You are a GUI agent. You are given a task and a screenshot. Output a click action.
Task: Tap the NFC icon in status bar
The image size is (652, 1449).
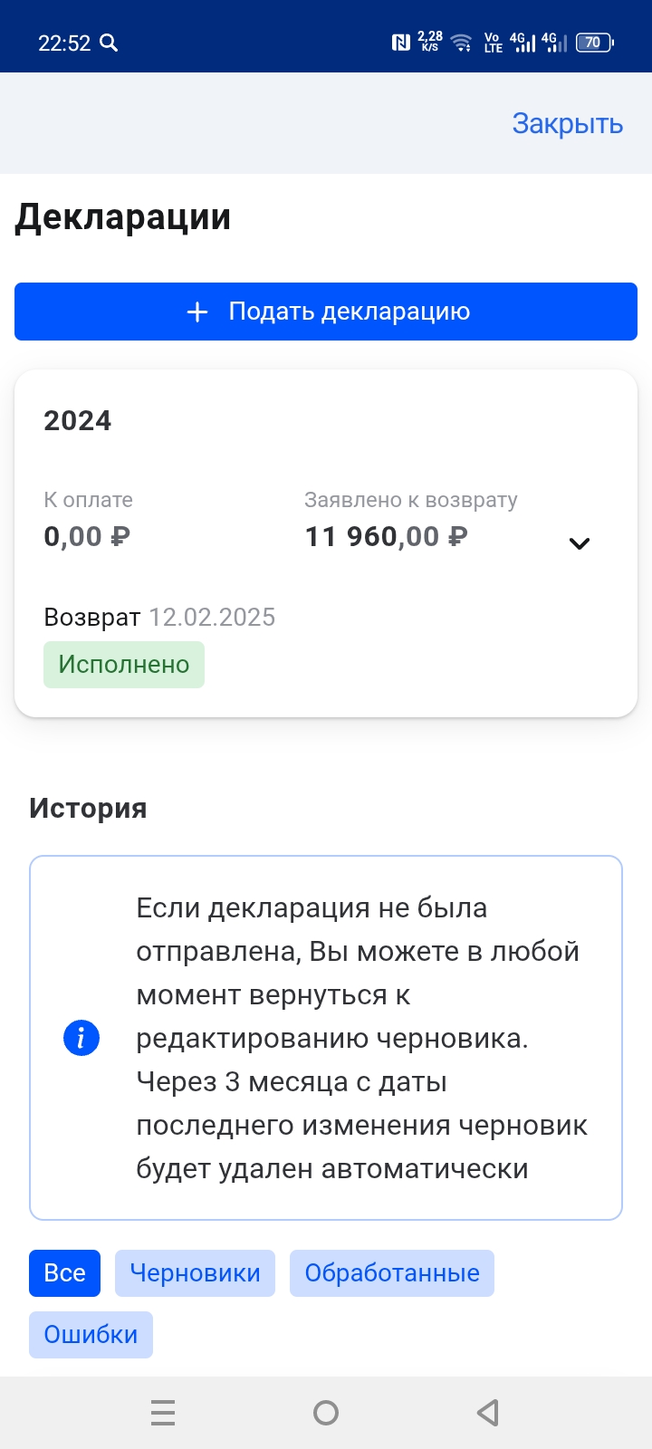400,43
